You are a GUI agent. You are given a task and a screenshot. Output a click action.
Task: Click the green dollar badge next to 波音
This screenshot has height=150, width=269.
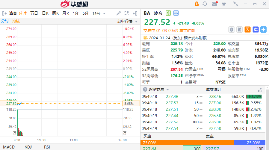pos(168,13)
